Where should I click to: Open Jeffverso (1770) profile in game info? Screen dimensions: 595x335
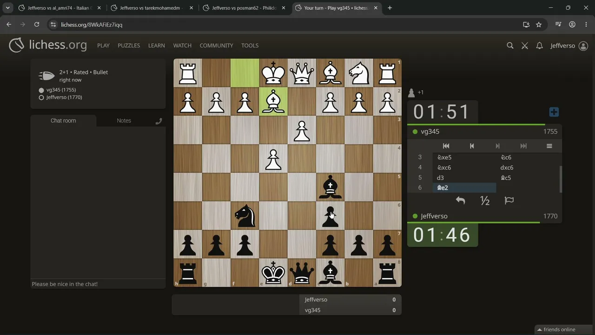pos(64,97)
